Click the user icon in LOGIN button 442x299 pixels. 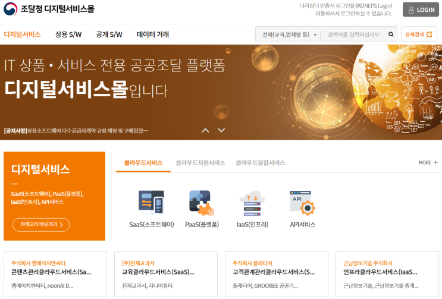pyautogui.click(x=411, y=10)
